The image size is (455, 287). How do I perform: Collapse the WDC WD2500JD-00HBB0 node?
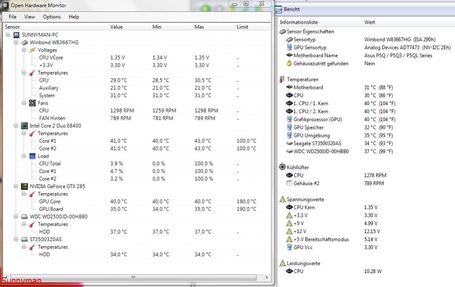(x=16, y=217)
